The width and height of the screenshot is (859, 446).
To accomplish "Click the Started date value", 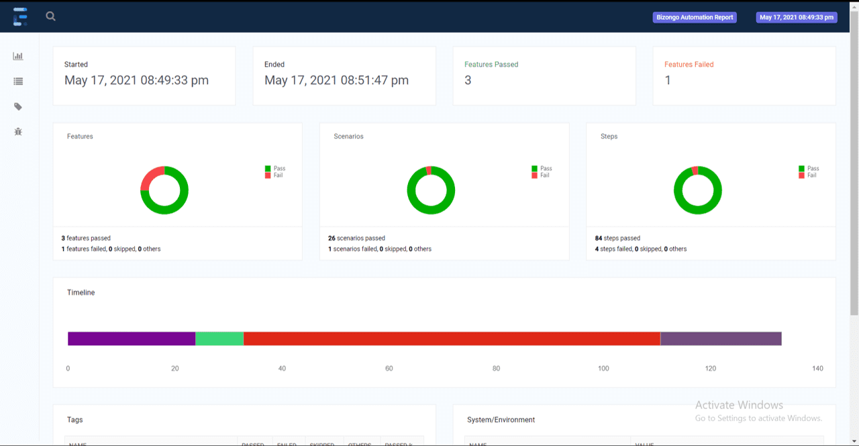I will point(136,81).
